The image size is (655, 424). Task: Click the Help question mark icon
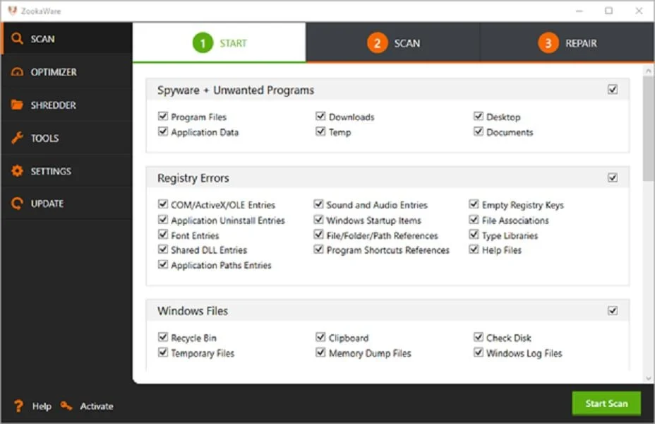tap(19, 406)
